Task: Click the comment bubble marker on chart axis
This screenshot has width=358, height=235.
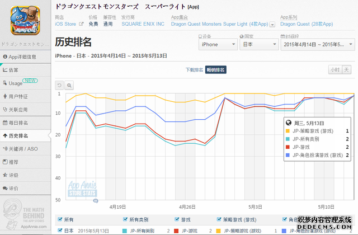Action: (x=96, y=201)
